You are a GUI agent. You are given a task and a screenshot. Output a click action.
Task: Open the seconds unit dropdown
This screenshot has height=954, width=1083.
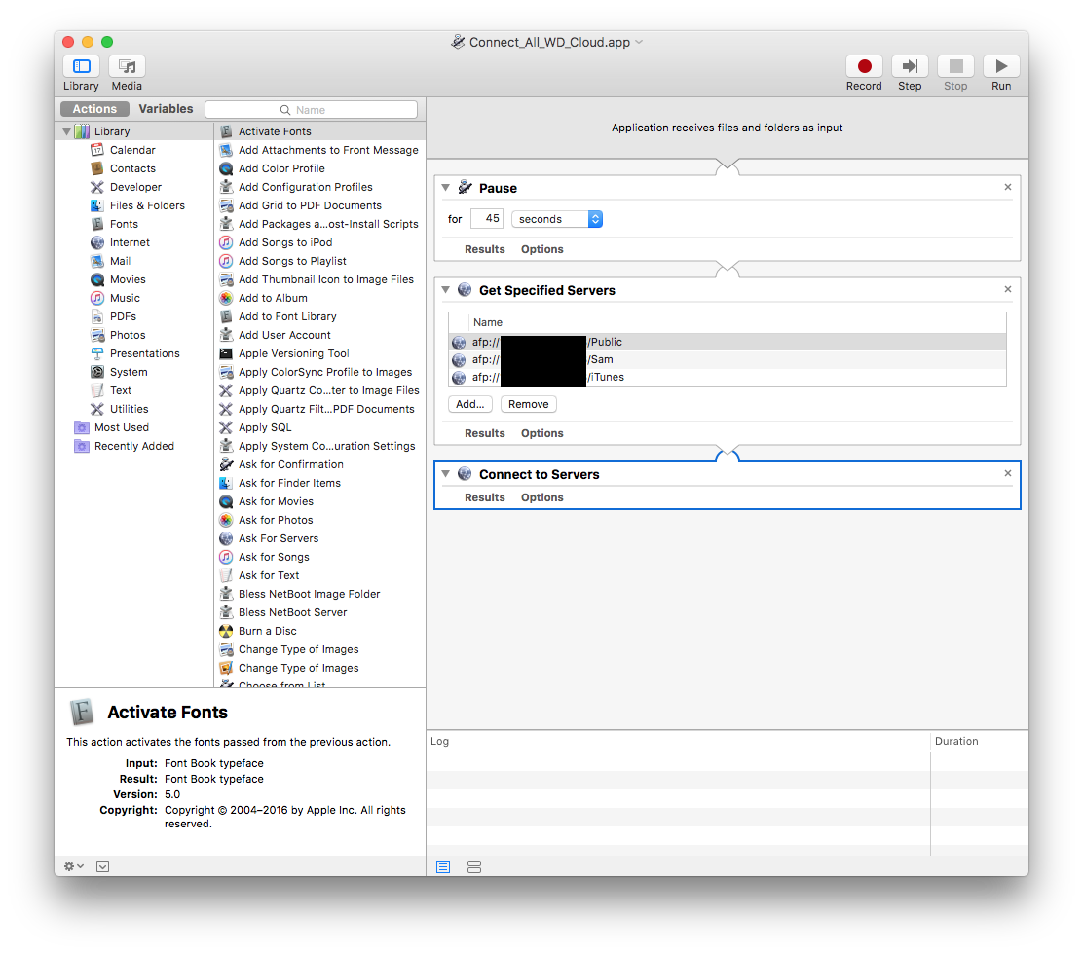pyautogui.click(x=557, y=219)
